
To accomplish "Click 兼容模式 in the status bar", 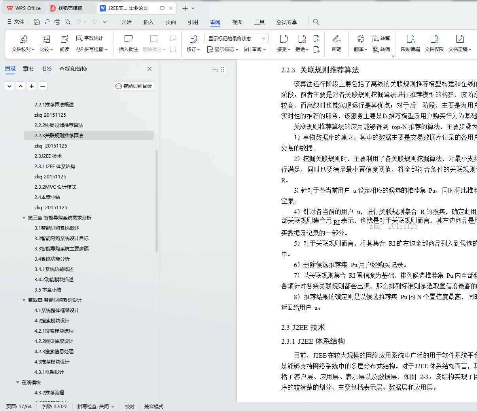I will pyautogui.click(x=154, y=407).
